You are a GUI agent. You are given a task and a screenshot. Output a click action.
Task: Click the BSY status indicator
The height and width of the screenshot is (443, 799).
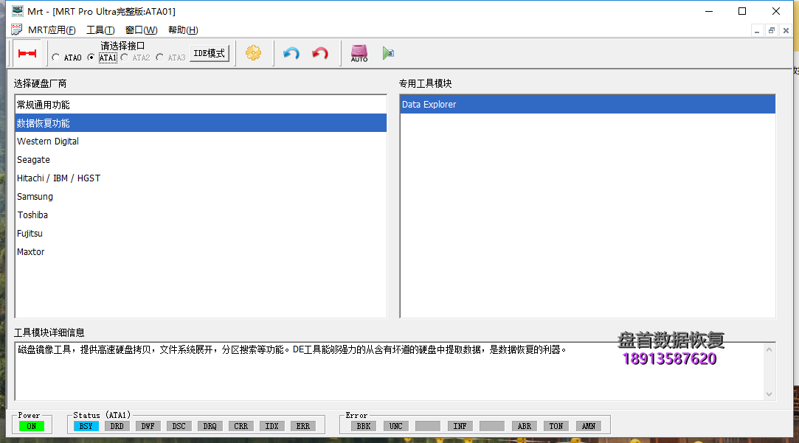pyautogui.click(x=86, y=425)
